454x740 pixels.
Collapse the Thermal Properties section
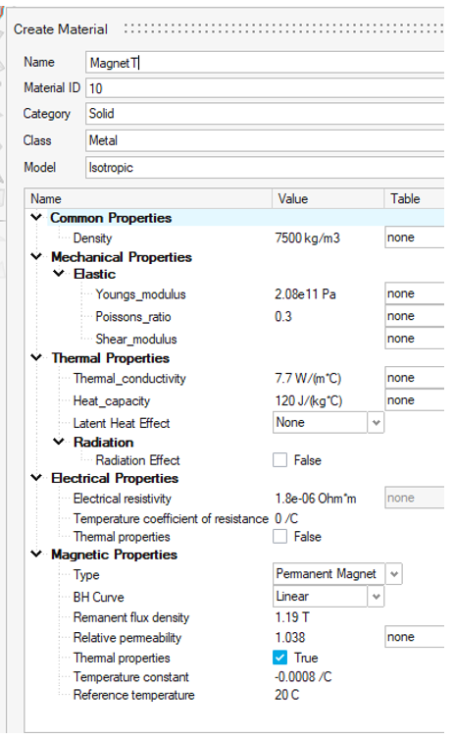coord(36,357)
